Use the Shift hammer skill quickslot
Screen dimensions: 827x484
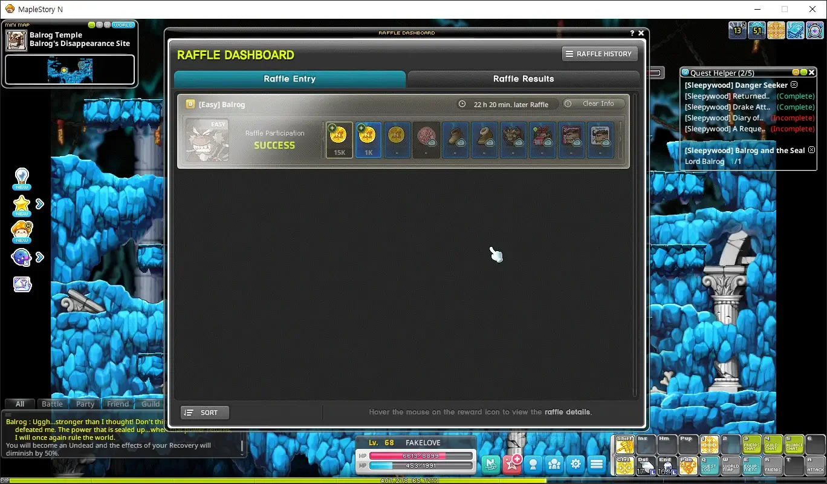tap(624, 445)
